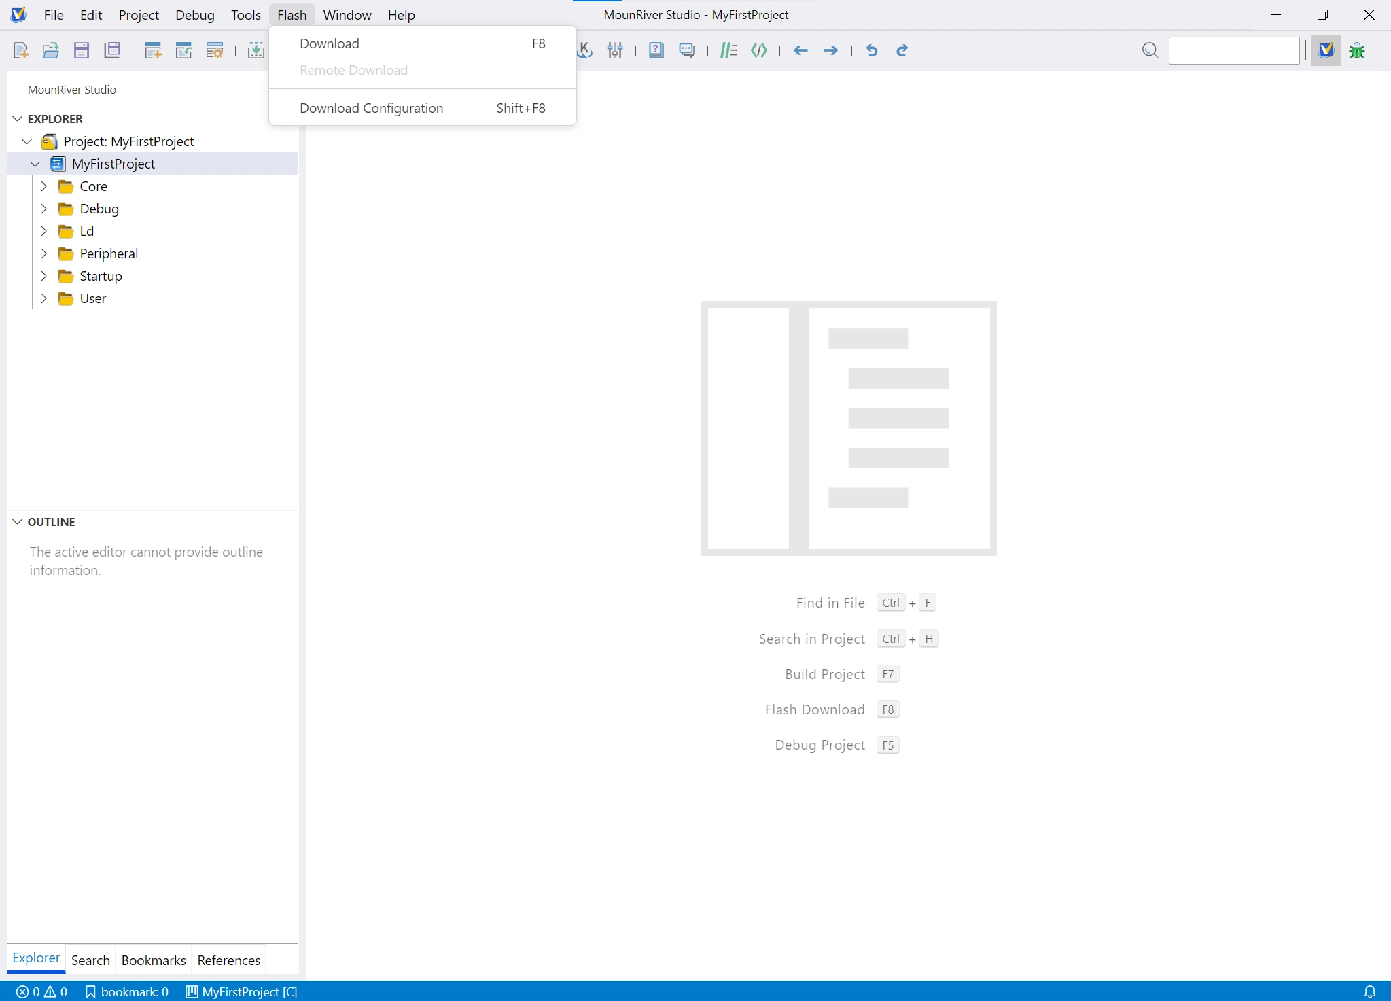Switch to the MounRiver edit perspective icon
Screen dimensions: 1391x1001
[1326, 50]
